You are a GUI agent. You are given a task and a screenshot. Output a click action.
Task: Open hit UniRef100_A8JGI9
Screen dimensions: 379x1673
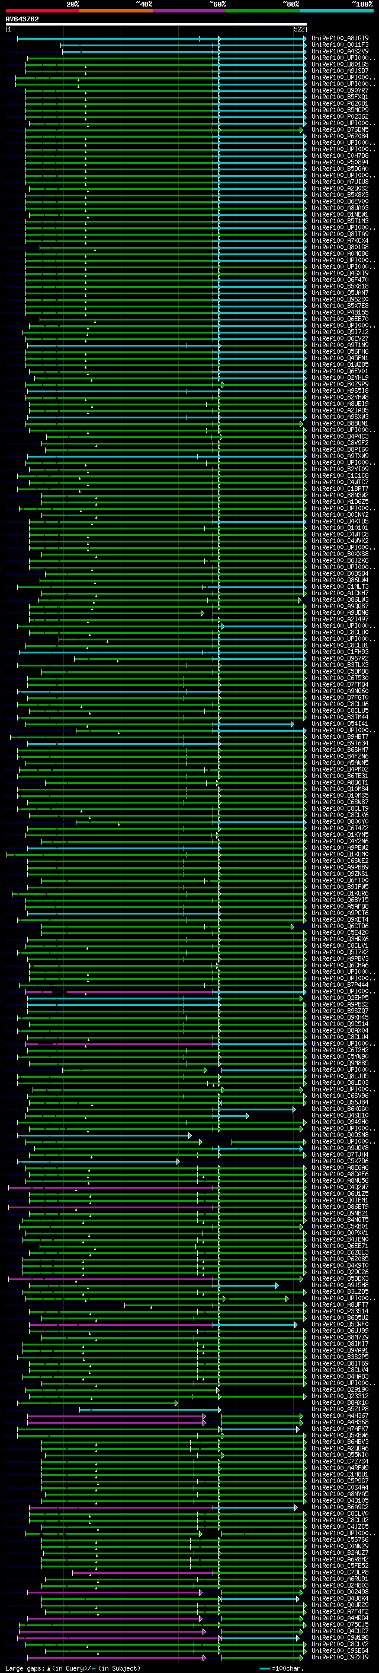pyautogui.click(x=340, y=39)
